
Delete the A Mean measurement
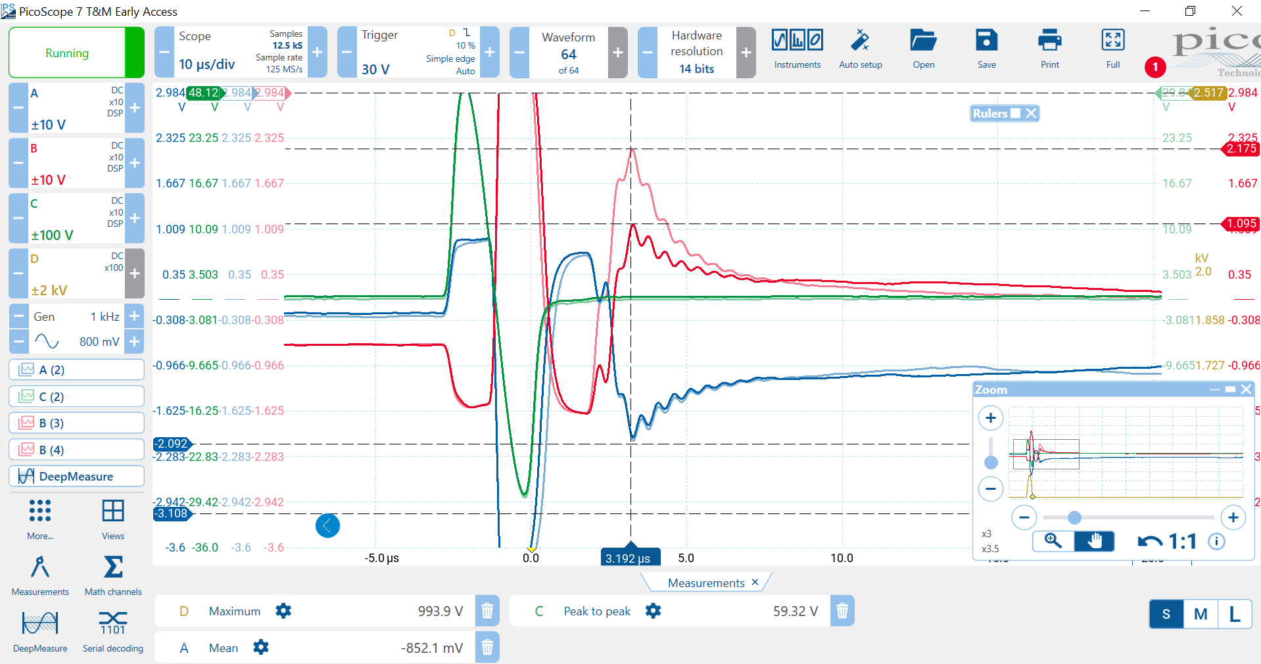coord(487,648)
